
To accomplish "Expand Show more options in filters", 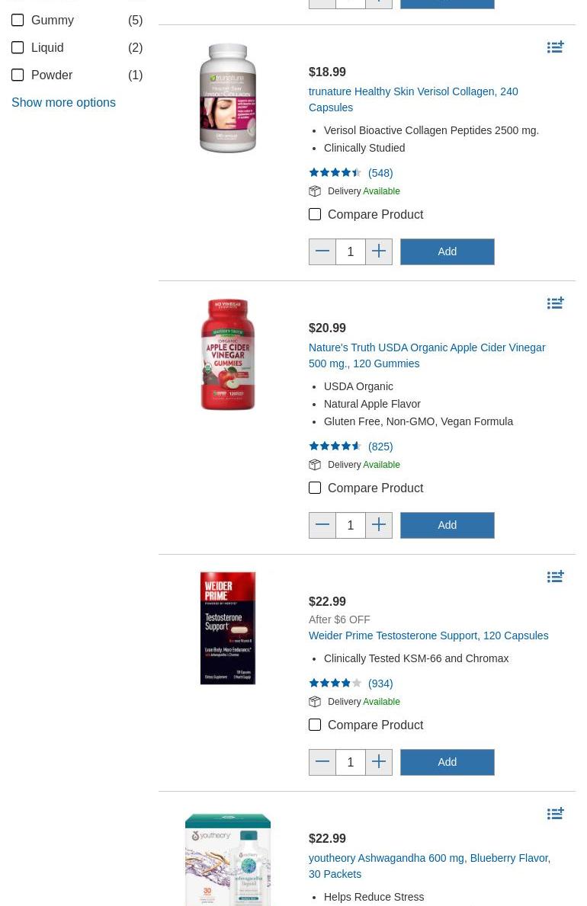I will (63, 102).
